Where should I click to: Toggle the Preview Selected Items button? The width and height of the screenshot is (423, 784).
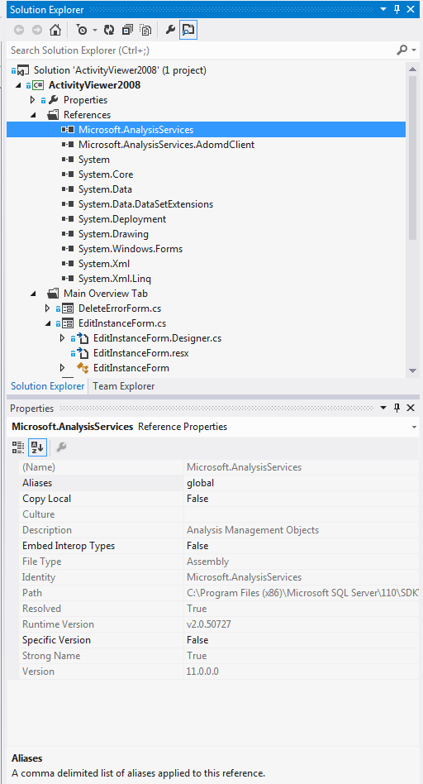coord(188,31)
